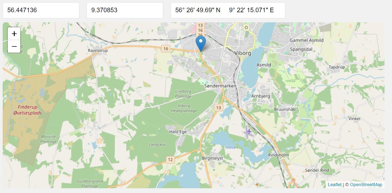Click the Søndermarken district label
Viewport: 392px width, 193px height.
[220, 86]
